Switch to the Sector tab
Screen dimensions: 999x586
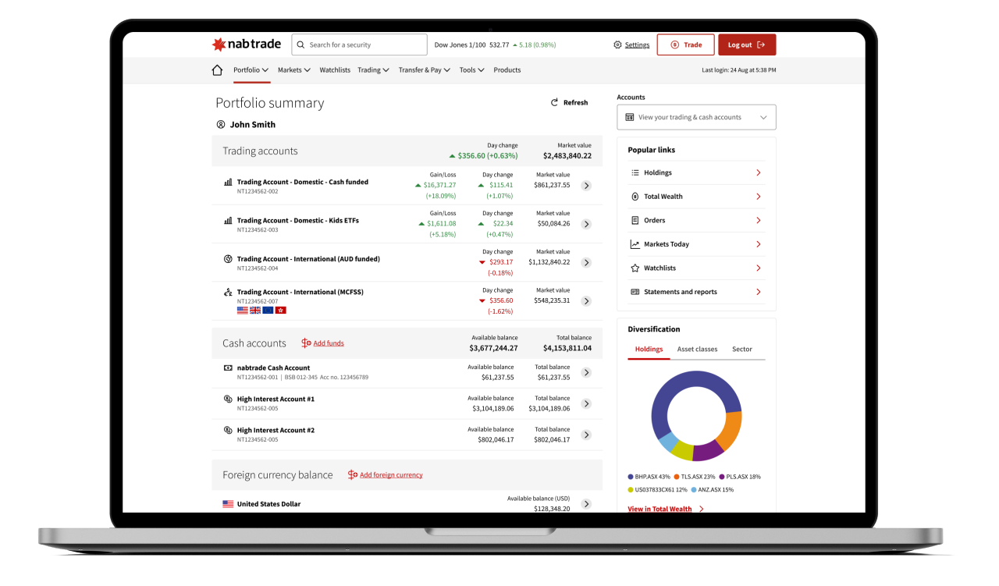(742, 350)
